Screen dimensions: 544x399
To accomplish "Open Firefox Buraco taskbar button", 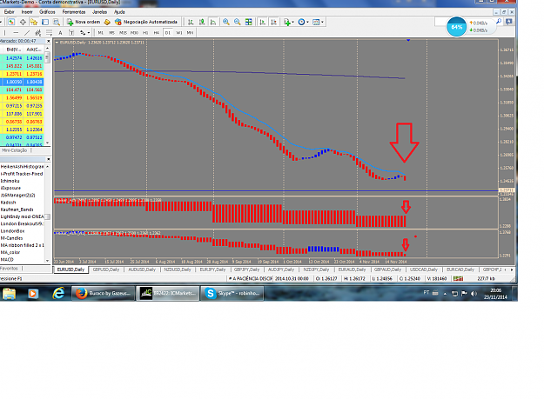I will [104, 293].
